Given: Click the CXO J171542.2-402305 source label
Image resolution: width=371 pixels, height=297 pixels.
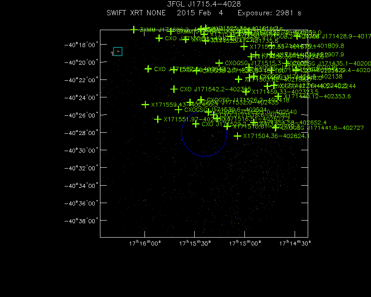Looking at the screenshot, I should point(215,89).
